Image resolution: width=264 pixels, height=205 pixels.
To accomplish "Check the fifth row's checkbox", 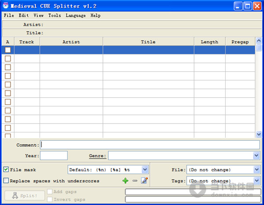I will pos(8,84).
